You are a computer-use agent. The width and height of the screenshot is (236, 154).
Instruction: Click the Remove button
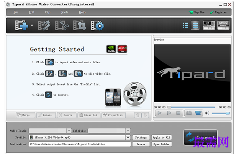(67, 115)
